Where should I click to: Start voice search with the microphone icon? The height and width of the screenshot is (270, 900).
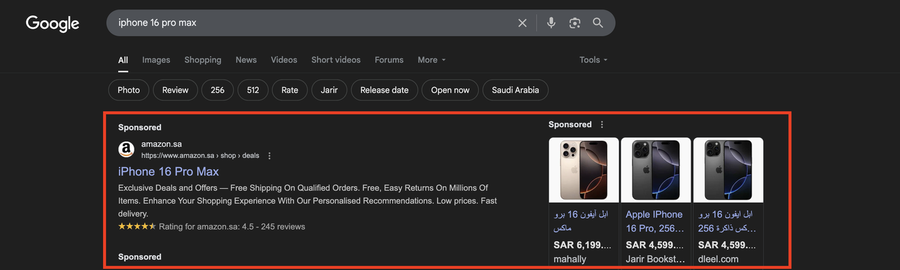click(x=551, y=23)
